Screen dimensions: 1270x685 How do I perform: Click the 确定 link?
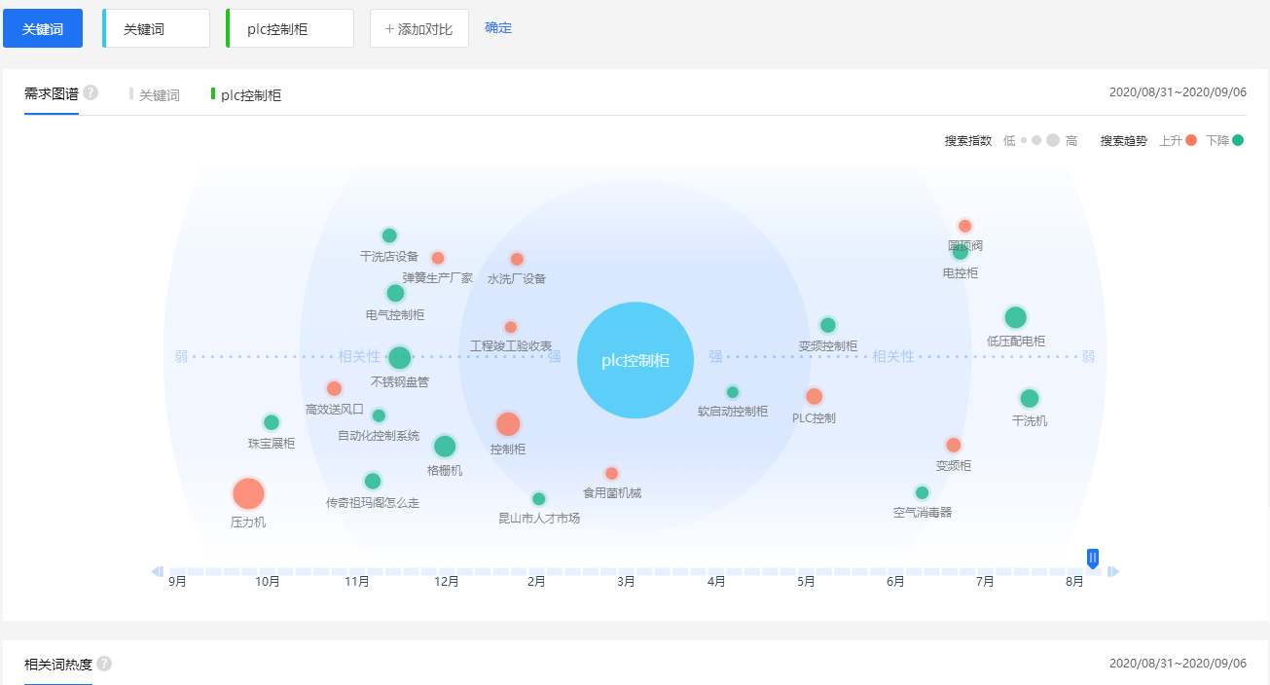tap(498, 28)
